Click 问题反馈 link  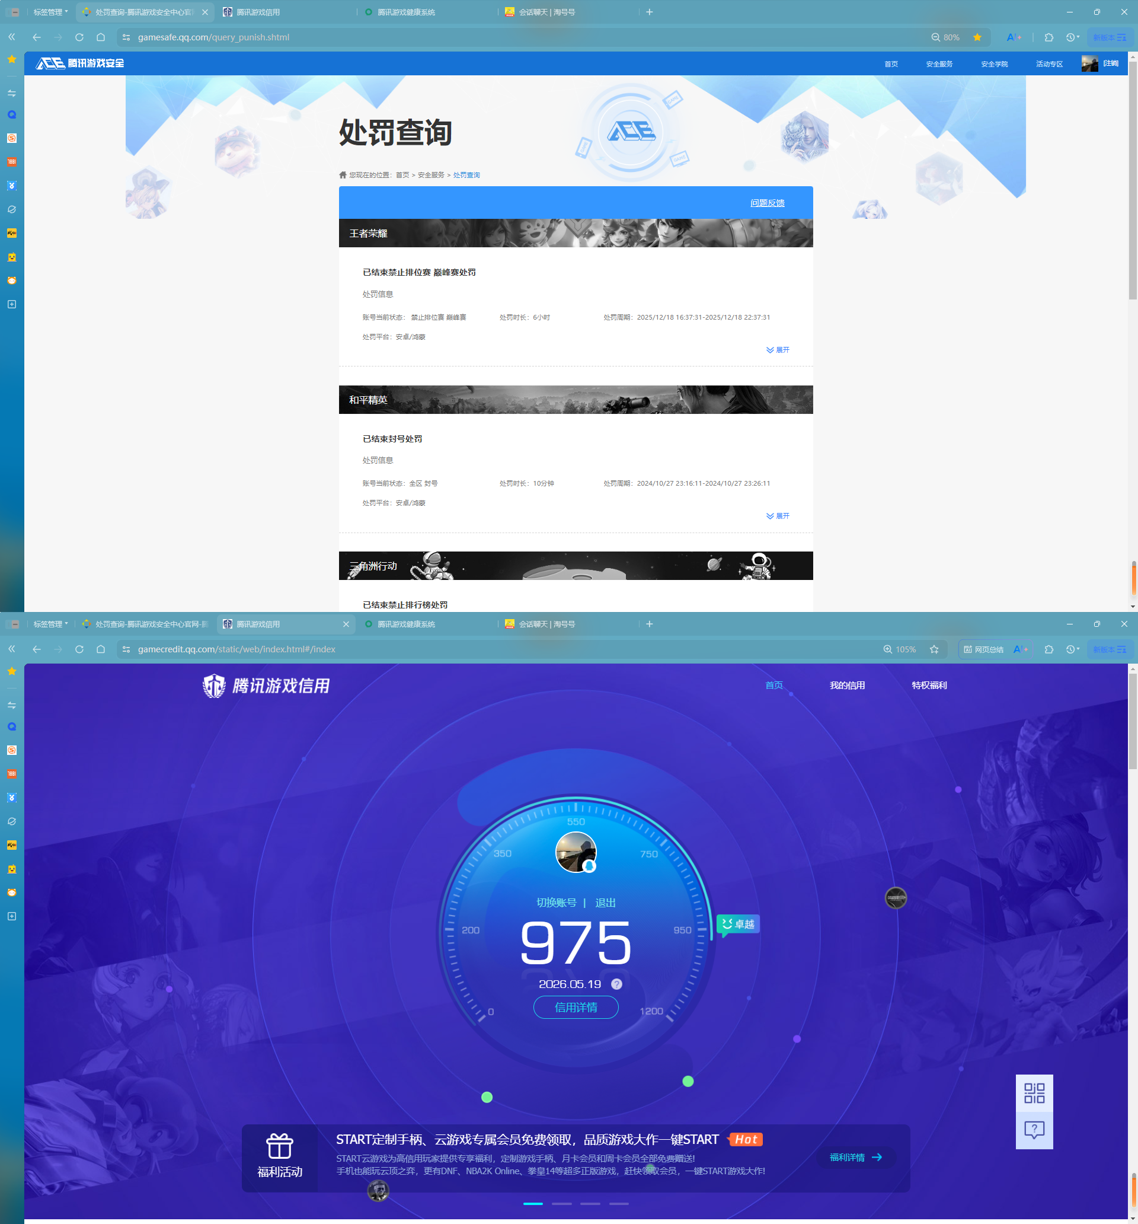click(767, 203)
